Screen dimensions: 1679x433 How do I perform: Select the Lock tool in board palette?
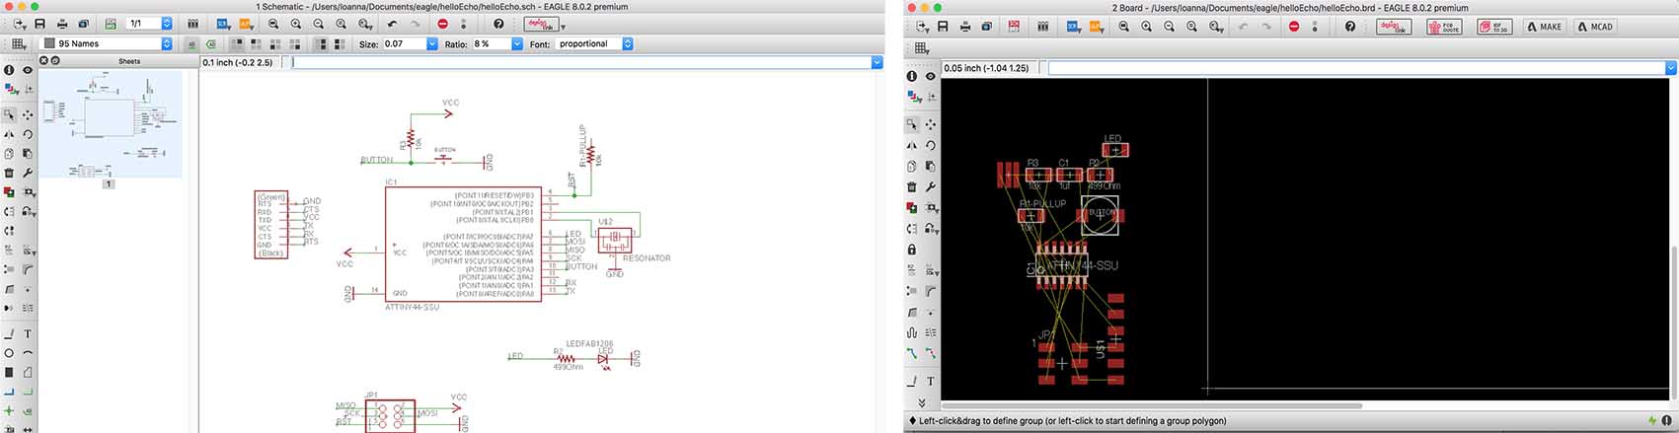pos(912,250)
